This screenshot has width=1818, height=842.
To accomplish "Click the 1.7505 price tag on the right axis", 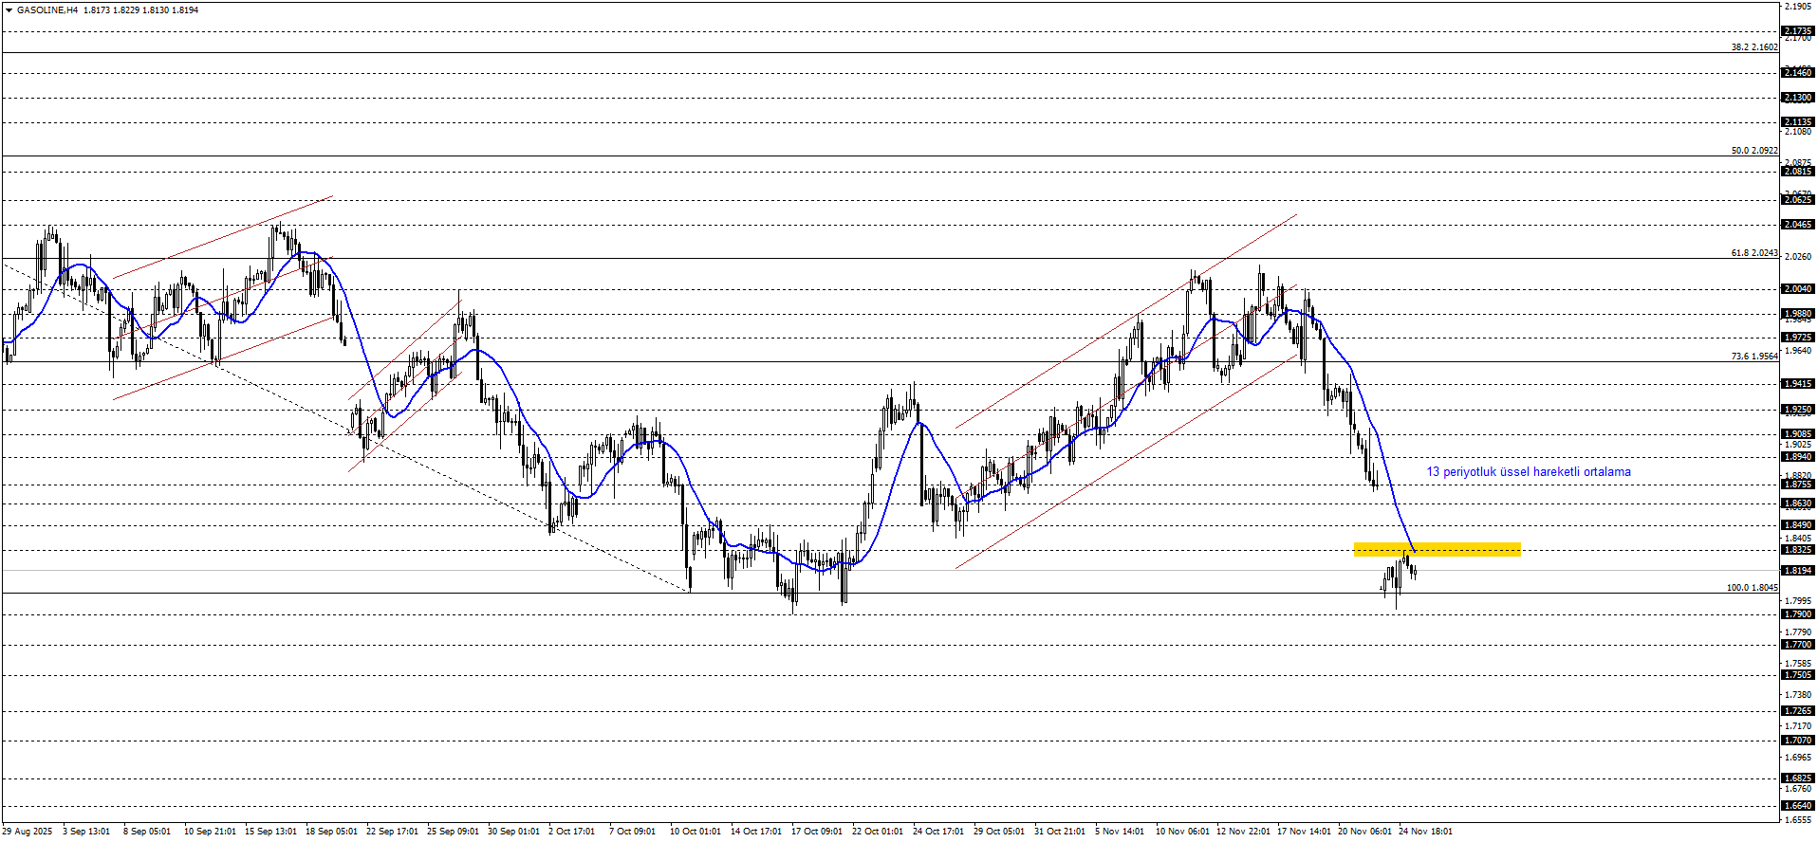I will tap(1798, 675).
